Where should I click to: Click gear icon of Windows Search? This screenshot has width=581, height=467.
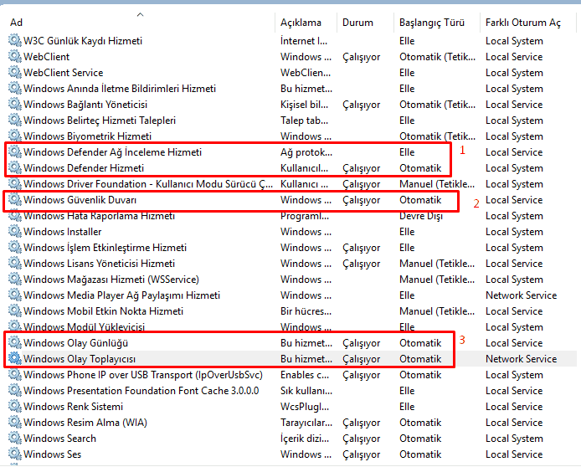(15, 438)
